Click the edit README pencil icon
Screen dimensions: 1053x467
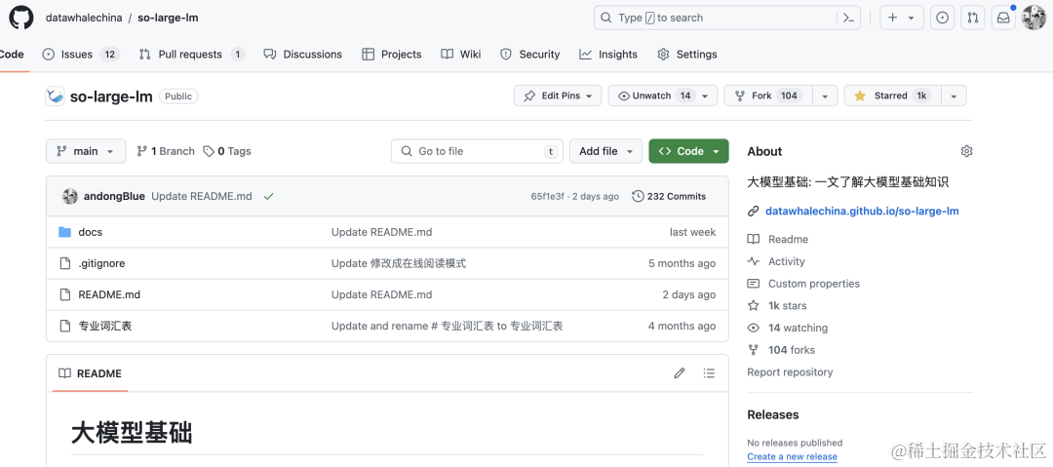679,373
